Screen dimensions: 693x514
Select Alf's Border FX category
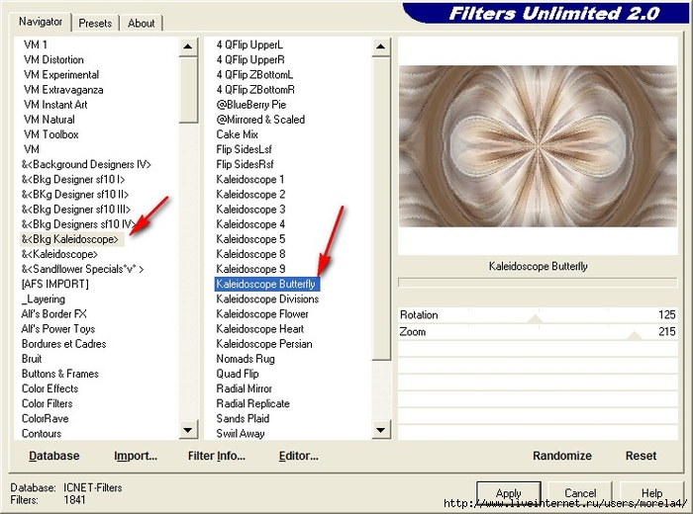53,314
